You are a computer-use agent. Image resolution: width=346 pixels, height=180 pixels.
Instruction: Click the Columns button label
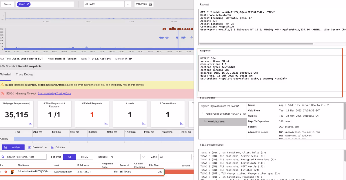click(x=60, y=147)
